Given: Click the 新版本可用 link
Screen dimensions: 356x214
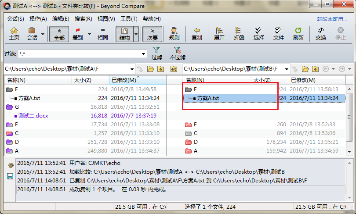Looking at the screenshot, I should coord(332,19).
